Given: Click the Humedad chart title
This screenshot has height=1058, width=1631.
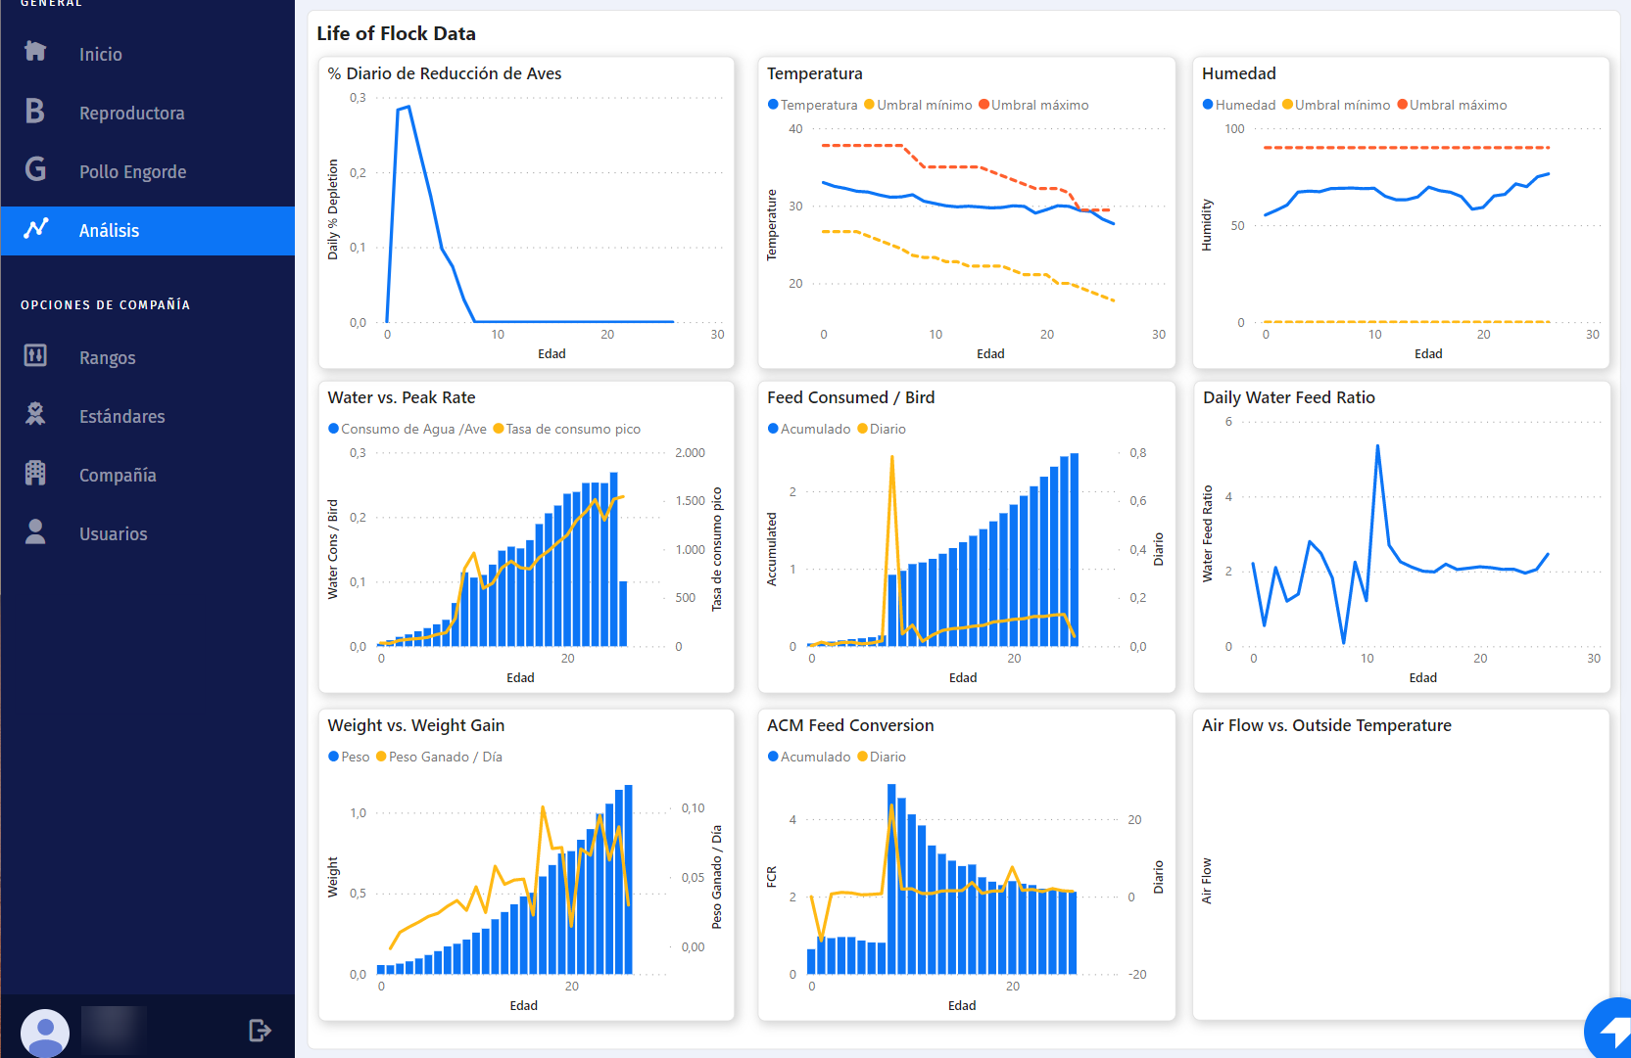Looking at the screenshot, I should click(1238, 73).
